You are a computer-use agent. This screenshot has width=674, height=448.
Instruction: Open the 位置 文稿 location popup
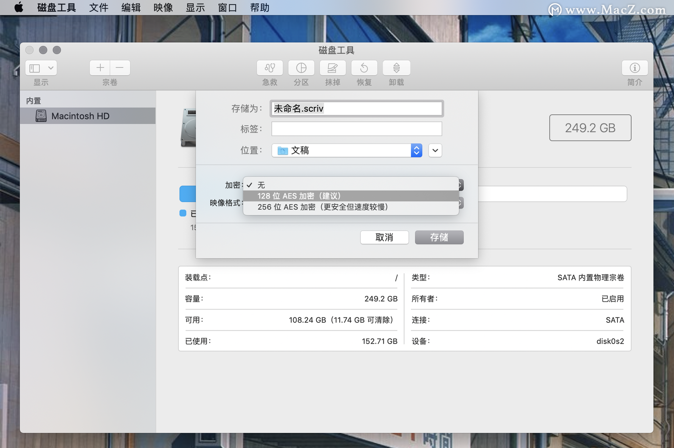click(347, 150)
